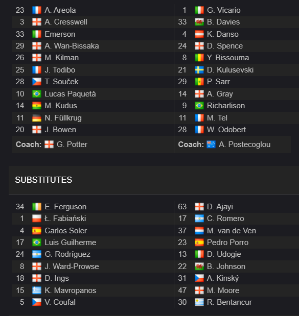This screenshot has height=316, width=299.
Task: Select the E. Ferguson substitute row
Action: tap(93, 207)
